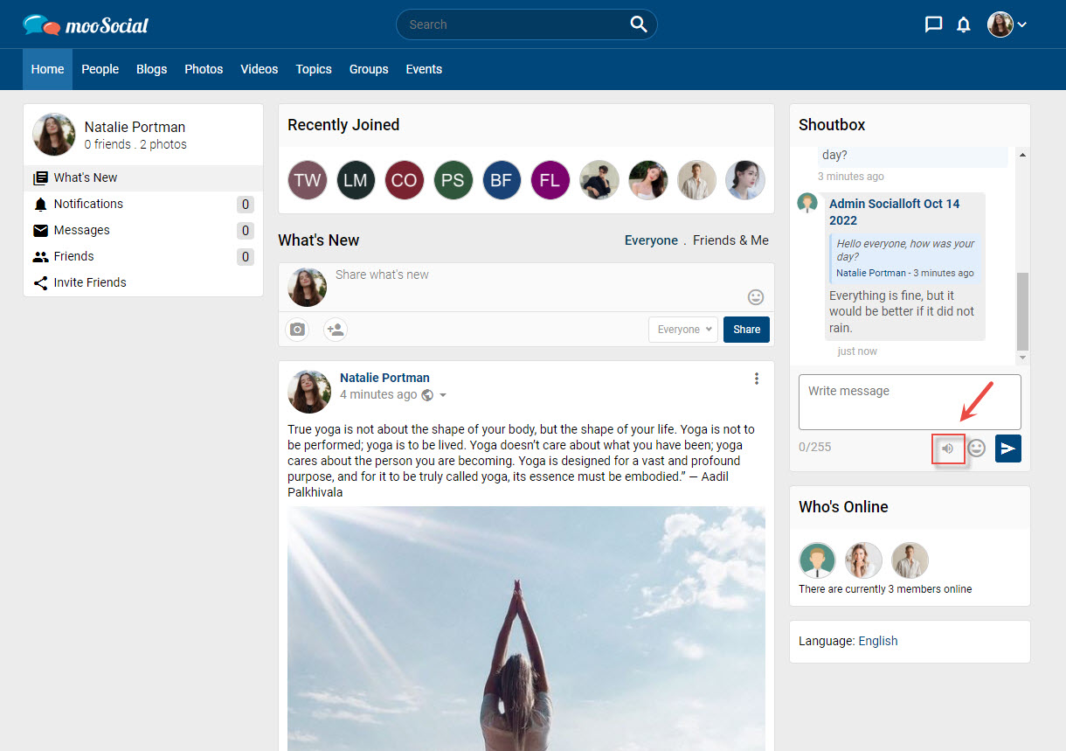Image resolution: width=1066 pixels, height=751 pixels.
Task: Tag friends with the add-person icon
Action: 335,330
